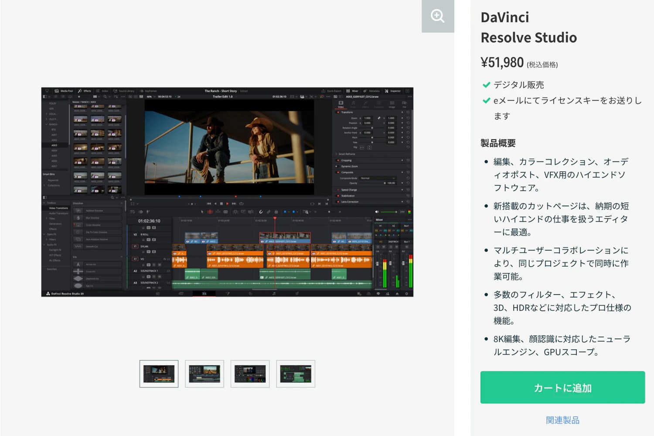
Task: Click the bullet starting 編集、カラーコレクション
Action: (x=561, y=175)
